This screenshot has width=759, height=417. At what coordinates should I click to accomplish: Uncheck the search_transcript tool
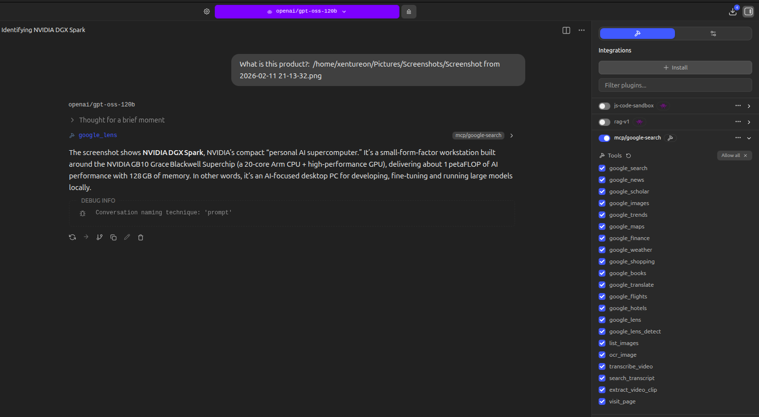pyautogui.click(x=602, y=378)
